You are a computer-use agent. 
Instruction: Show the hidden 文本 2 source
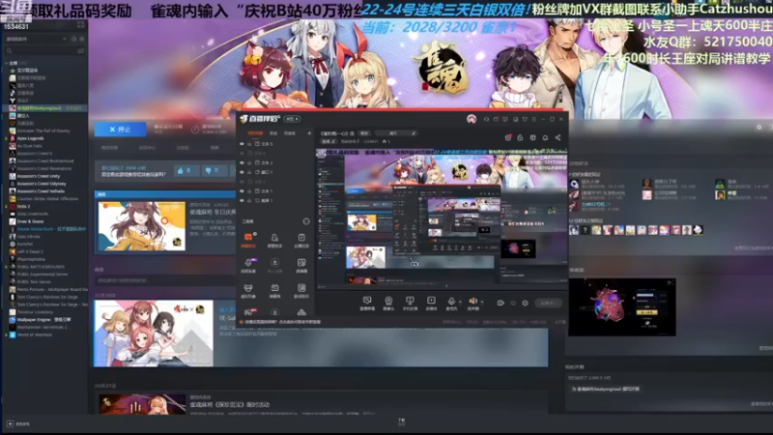pos(242,182)
